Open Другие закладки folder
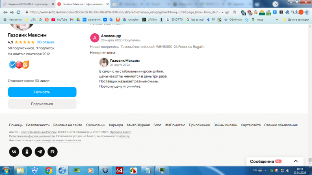Viewport: 312px width, 175px height. tap(296, 19)
